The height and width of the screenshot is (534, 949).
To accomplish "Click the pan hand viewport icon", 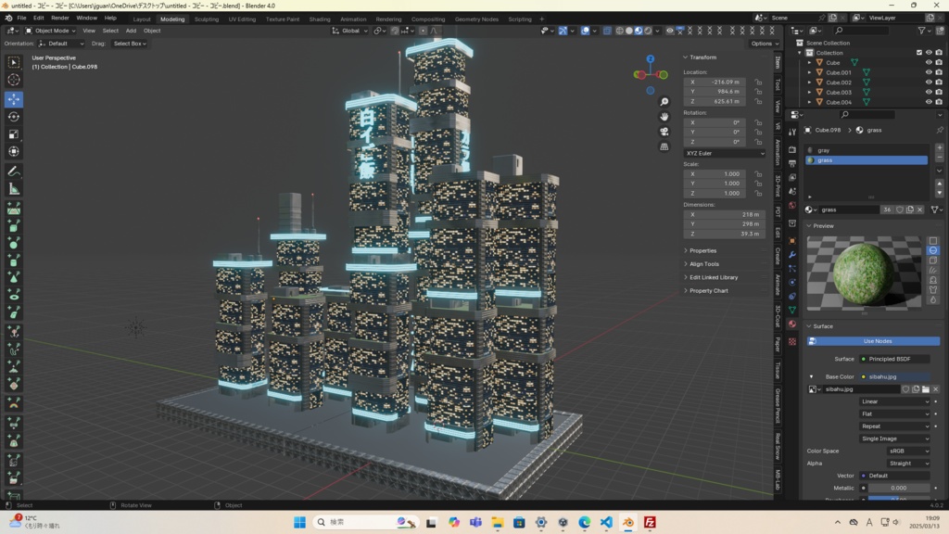I will [664, 117].
